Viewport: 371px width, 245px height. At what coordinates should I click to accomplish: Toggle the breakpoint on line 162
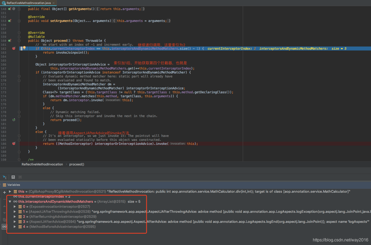pos(14,48)
